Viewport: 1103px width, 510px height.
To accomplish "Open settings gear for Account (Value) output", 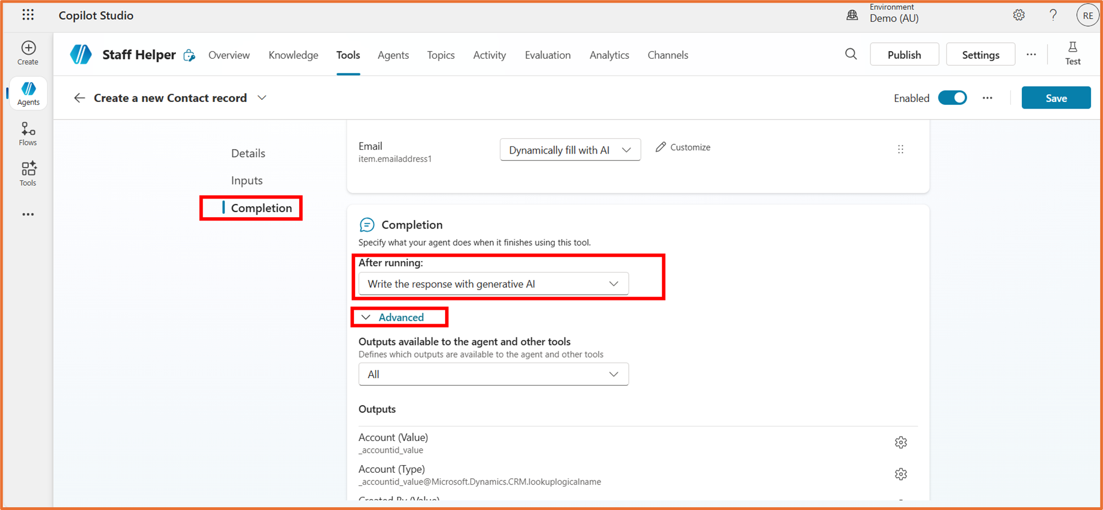I will point(901,443).
